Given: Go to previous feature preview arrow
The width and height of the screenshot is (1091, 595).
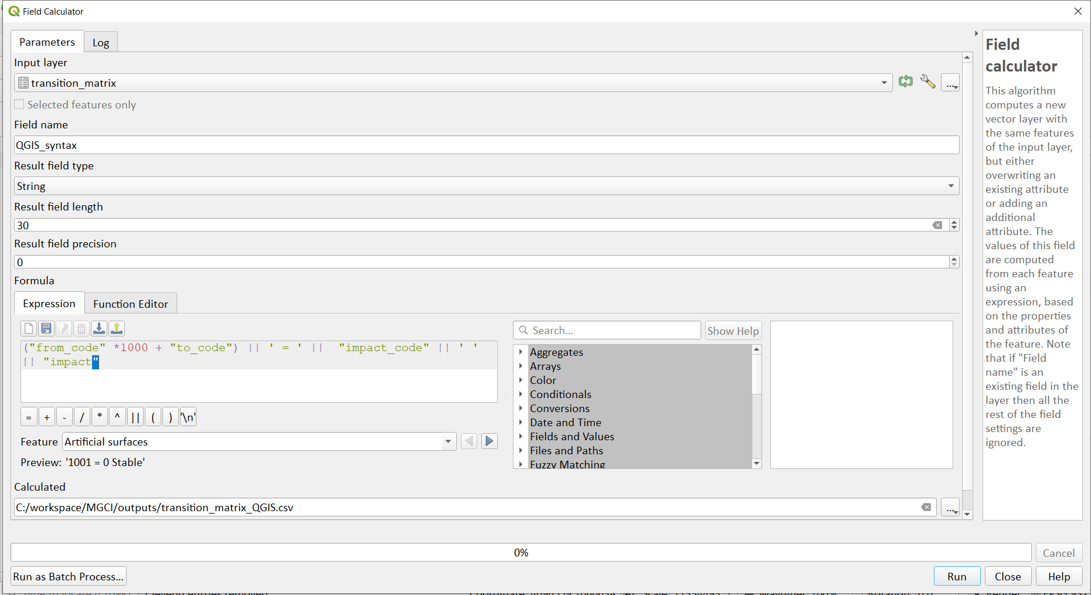Looking at the screenshot, I should 469,441.
